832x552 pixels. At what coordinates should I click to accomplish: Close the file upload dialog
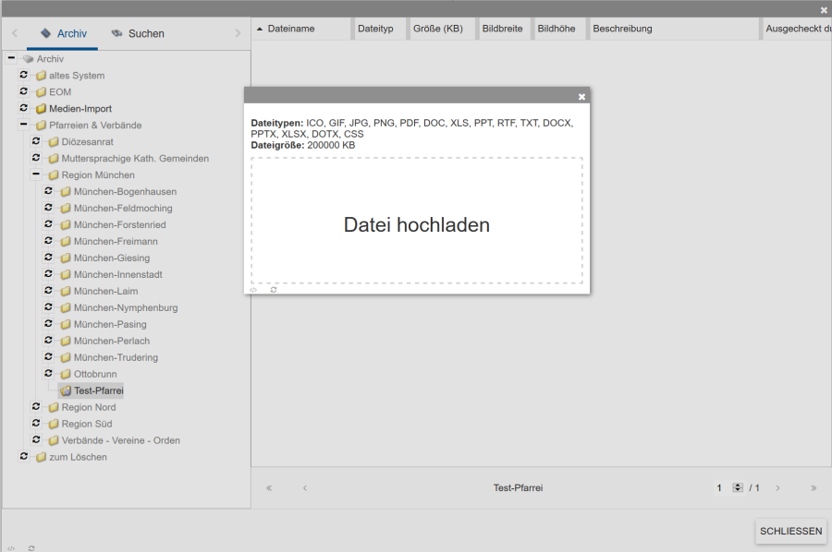pos(581,96)
